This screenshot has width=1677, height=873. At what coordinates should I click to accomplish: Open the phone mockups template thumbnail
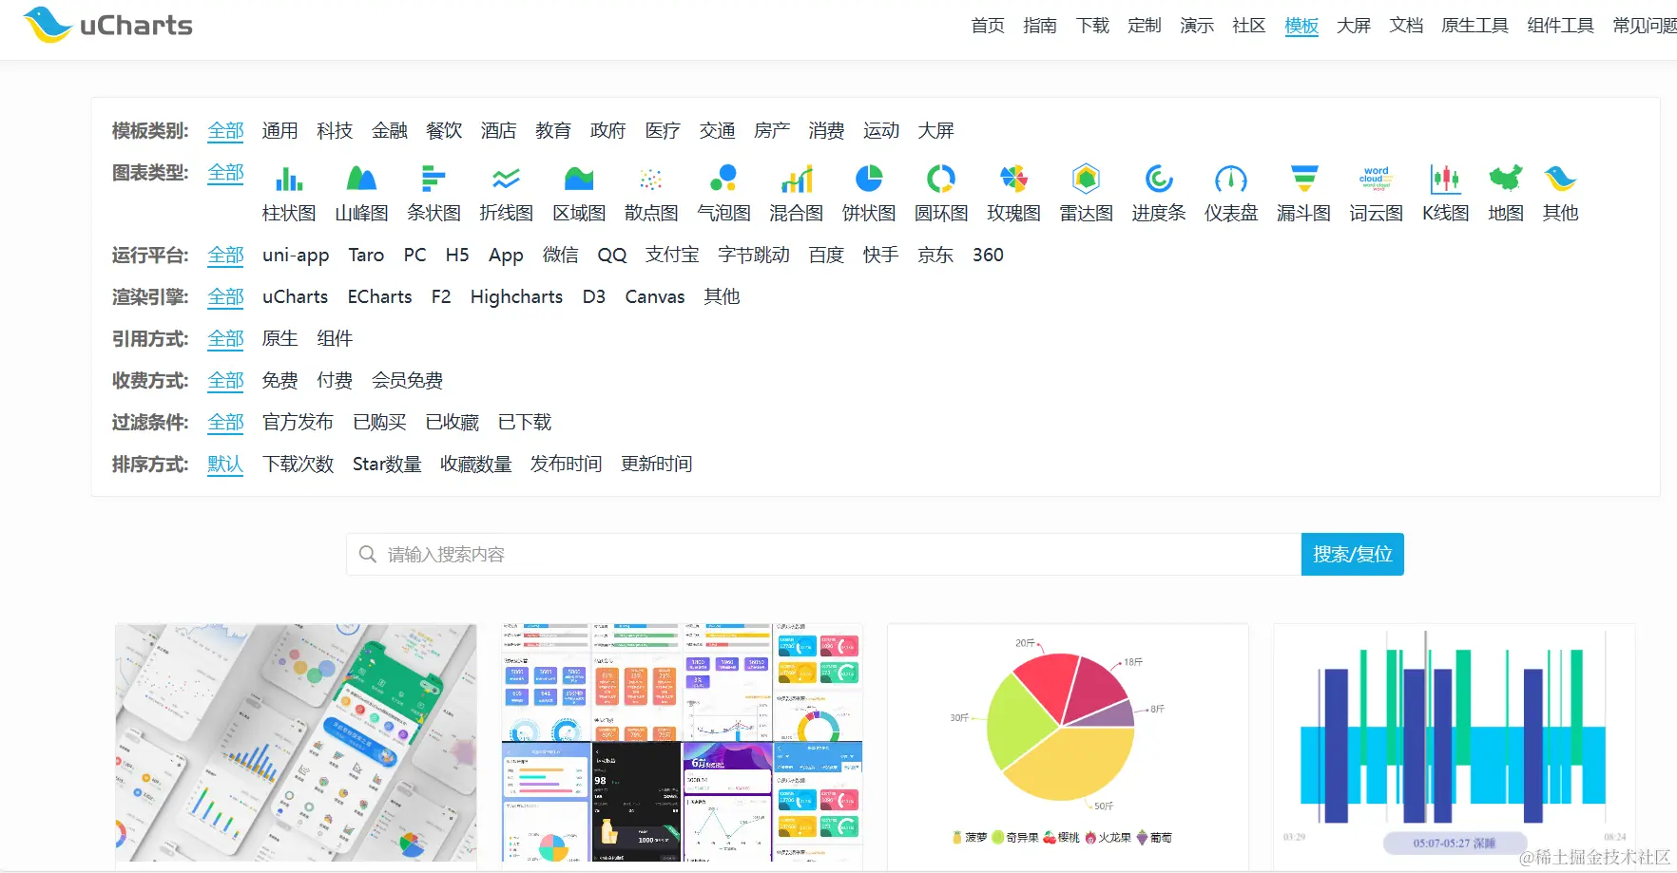coord(297,743)
